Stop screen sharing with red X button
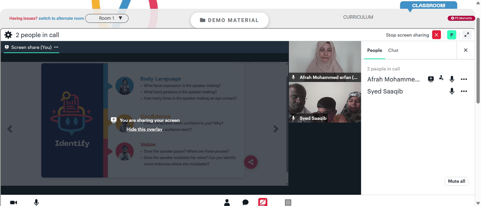Screen dimensions: 481x206 (436, 35)
